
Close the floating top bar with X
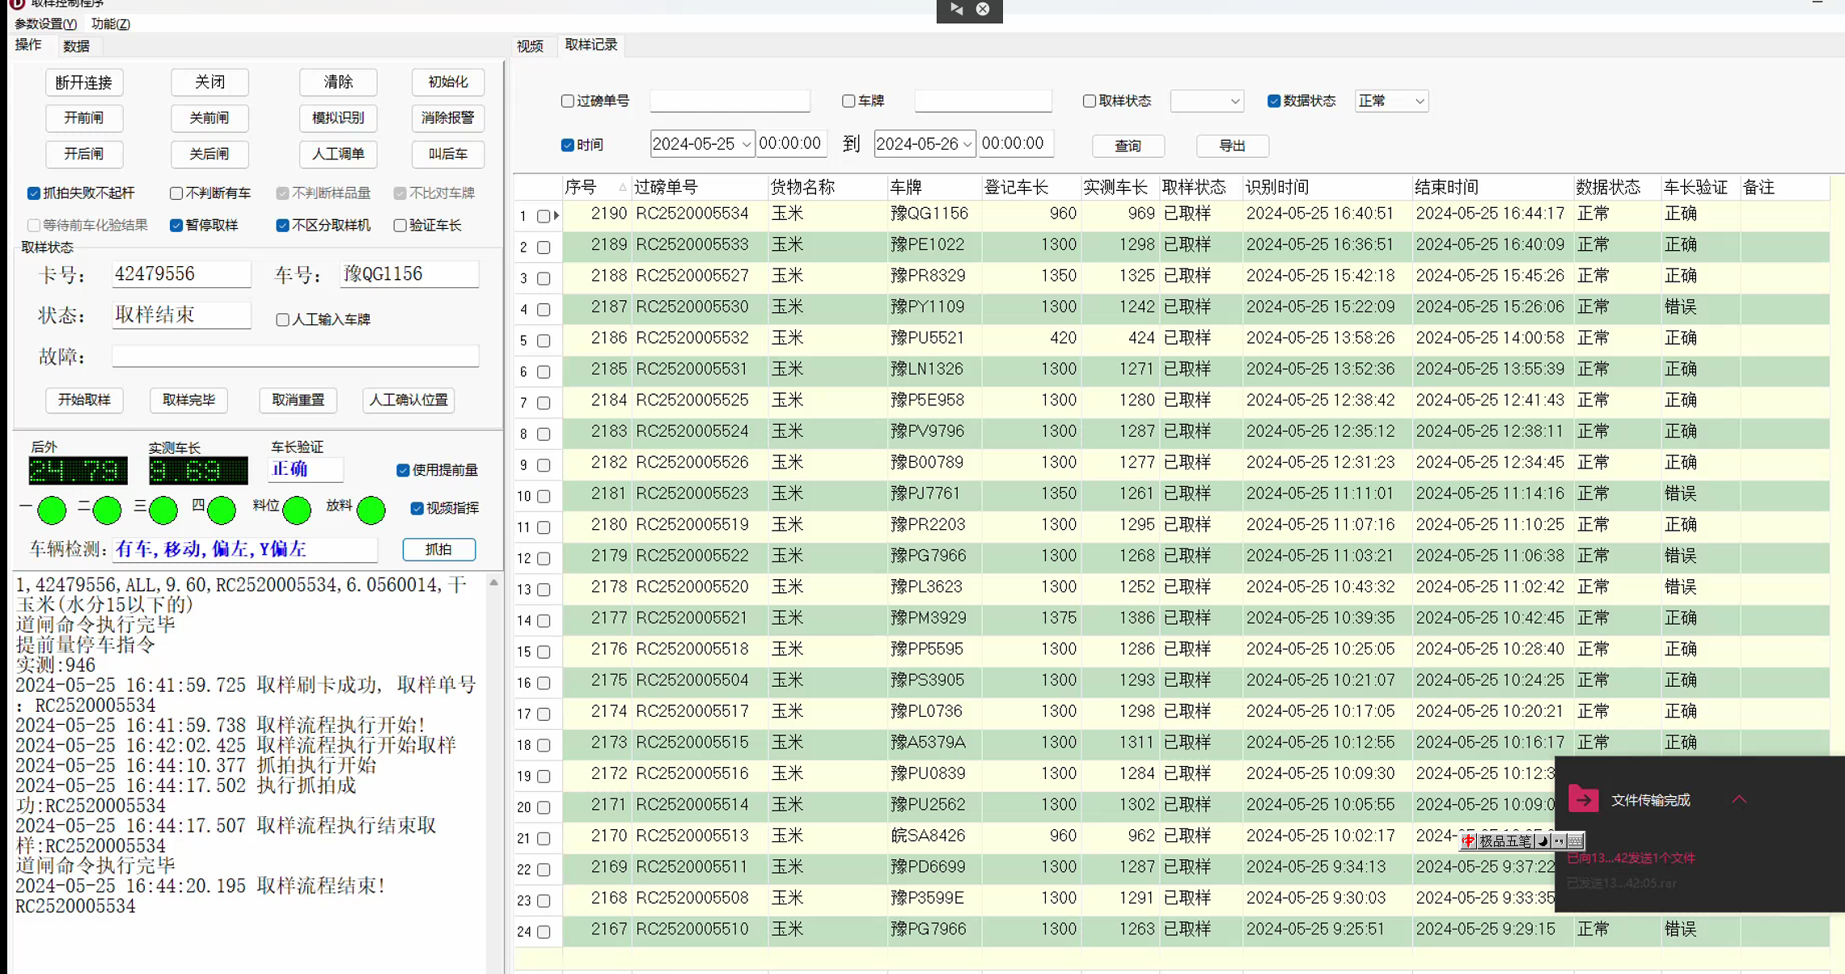(983, 9)
